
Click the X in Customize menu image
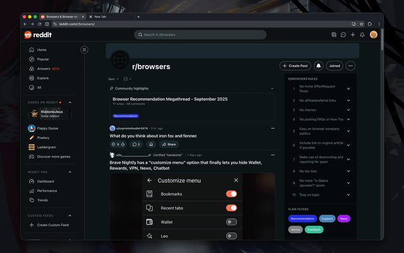[236, 180]
